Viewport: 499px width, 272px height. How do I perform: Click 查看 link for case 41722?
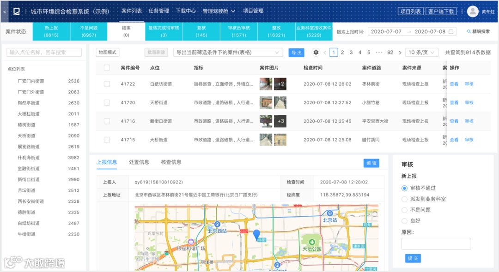tap(454, 84)
